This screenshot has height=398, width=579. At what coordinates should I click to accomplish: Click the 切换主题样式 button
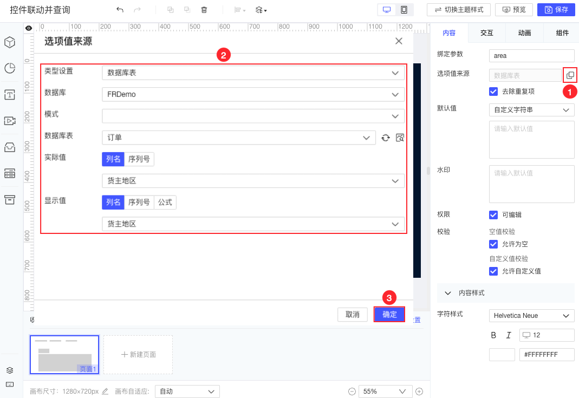point(459,10)
